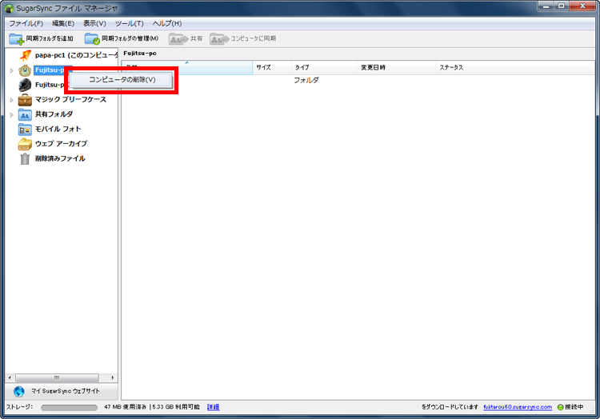
Task: Open the 編集(E) menu
Action: 63,23
